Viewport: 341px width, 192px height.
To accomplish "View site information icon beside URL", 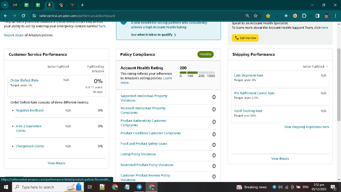I will [x=34, y=16].
